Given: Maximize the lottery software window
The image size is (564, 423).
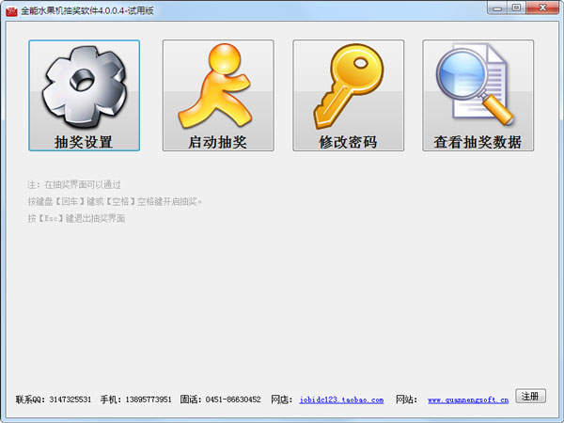Looking at the screenshot, I should pyautogui.click(x=516, y=8).
